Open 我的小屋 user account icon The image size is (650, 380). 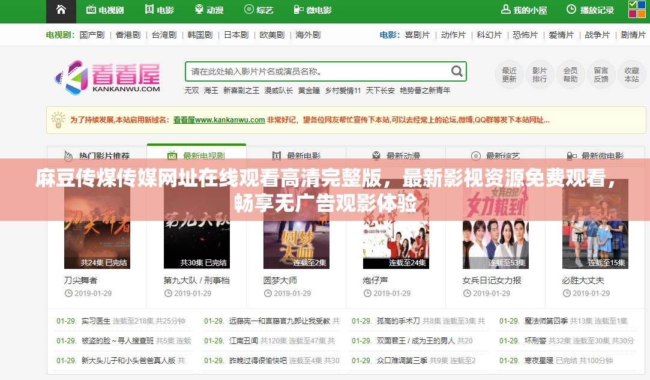tap(507, 10)
